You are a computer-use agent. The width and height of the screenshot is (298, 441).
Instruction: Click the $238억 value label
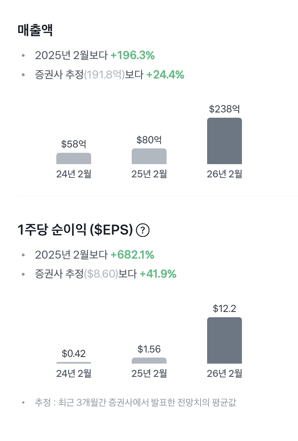(x=224, y=109)
